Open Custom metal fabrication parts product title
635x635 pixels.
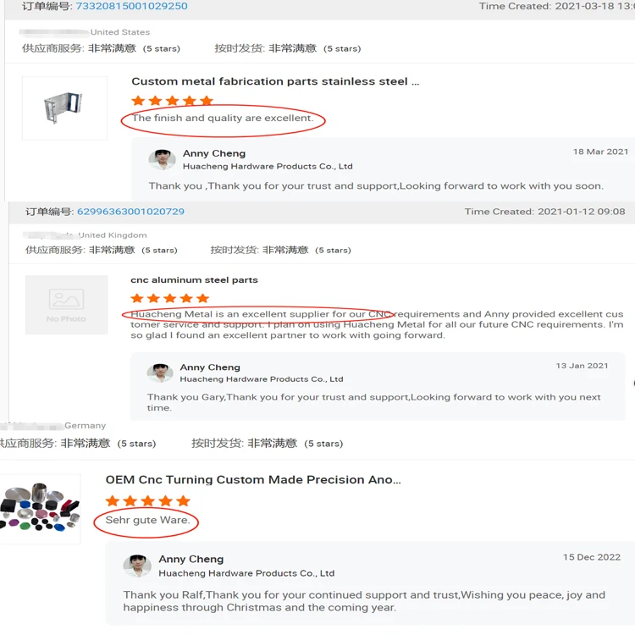275,81
